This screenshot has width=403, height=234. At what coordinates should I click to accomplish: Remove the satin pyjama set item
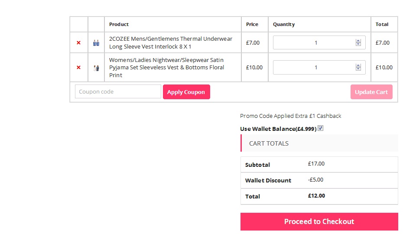[78, 68]
